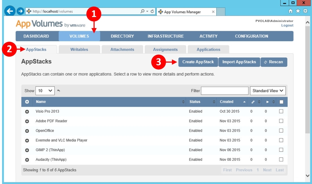Open the Show entries count dropdown
The width and height of the screenshot is (312, 184).
pos(45,91)
